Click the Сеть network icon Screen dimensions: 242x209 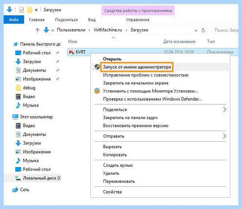click(x=15, y=190)
